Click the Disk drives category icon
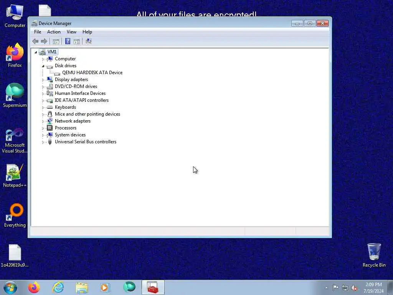Viewport: 393px width, 295px height. click(50, 66)
